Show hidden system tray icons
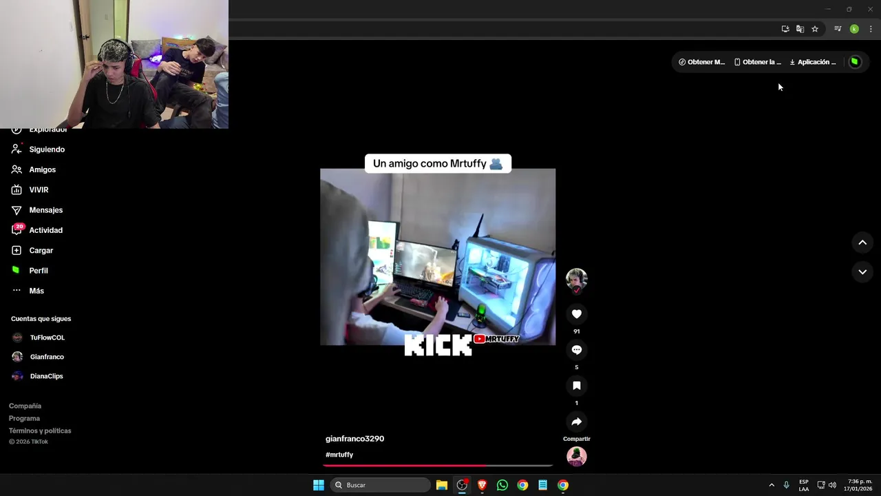The height and width of the screenshot is (496, 881). point(772,485)
